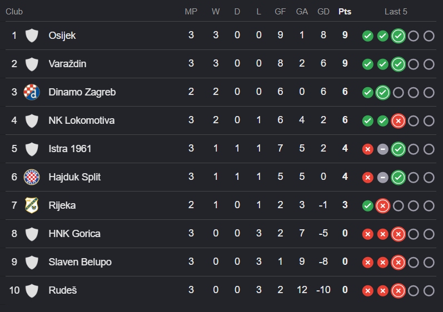
Task: Click the Last 5 column header
Action: 396,12
